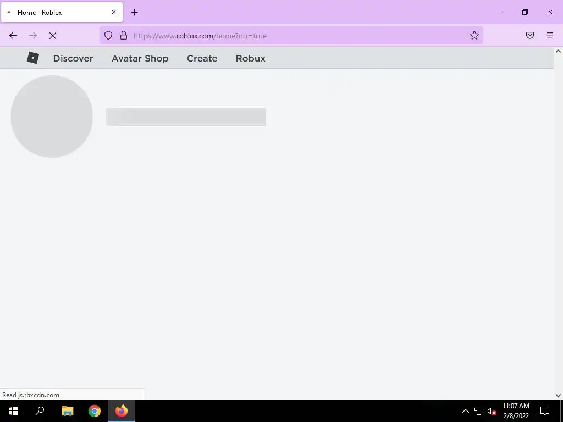This screenshot has height=422, width=563.
Task: Open Windows Start menu
Action: coord(13,411)
